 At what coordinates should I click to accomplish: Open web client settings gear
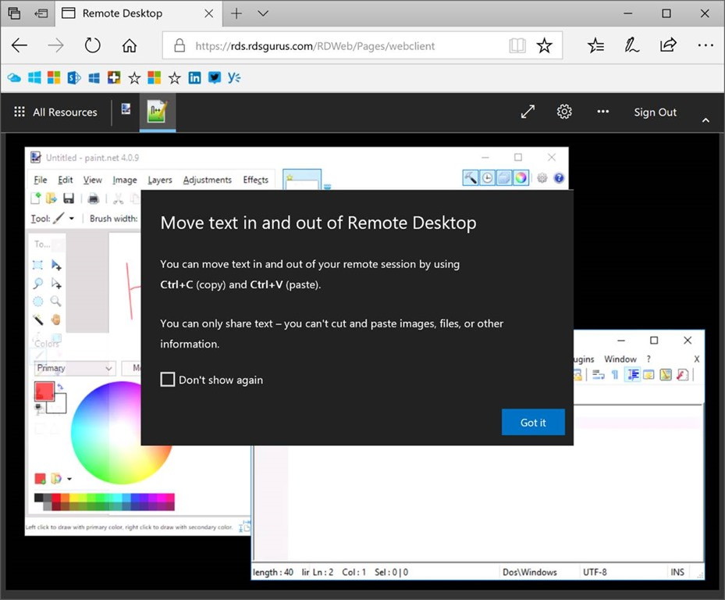(564, 112)
